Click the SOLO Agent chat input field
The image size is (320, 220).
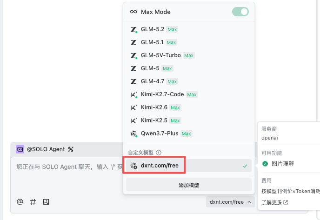point(67,175)
